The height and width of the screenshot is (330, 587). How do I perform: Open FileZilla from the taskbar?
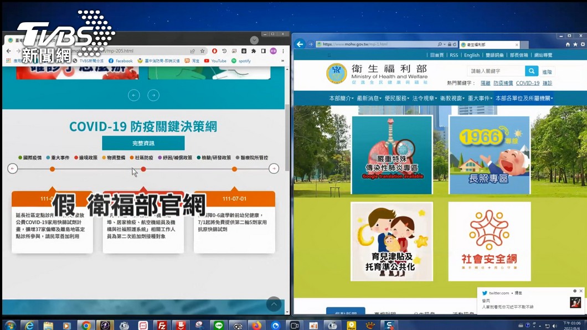click(x=162, y=326)
